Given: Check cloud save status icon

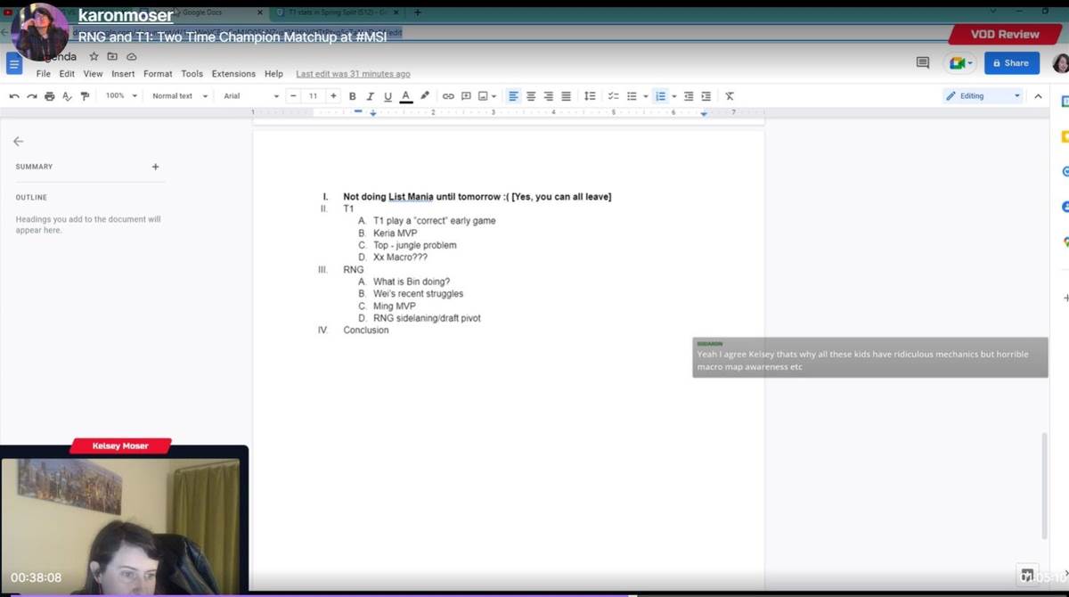Looking at the screenshot, I should click(x=131, y=56).
